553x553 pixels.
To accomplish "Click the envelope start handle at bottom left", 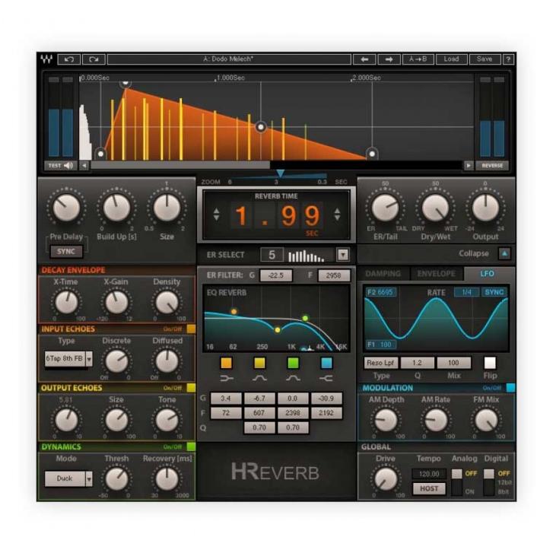I will (101, 154).
